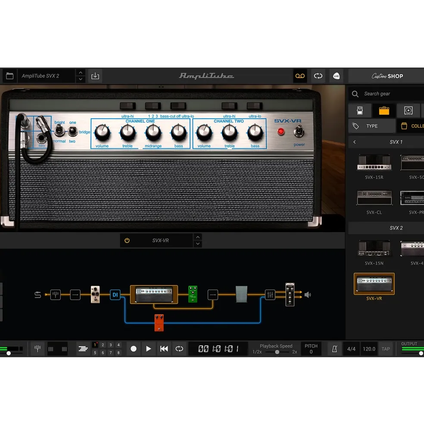Image resolution: width=424 pixels, height=425 pixels.
Task: Click the empty slot after the amp chain
Action: [213, 295]
